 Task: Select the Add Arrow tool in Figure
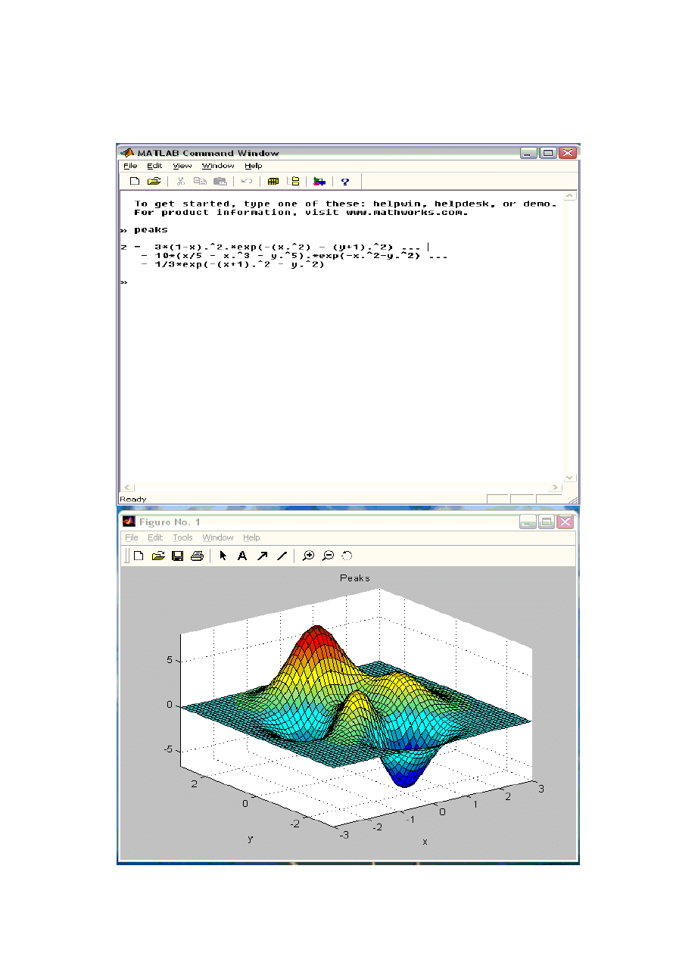pos(262,556)
